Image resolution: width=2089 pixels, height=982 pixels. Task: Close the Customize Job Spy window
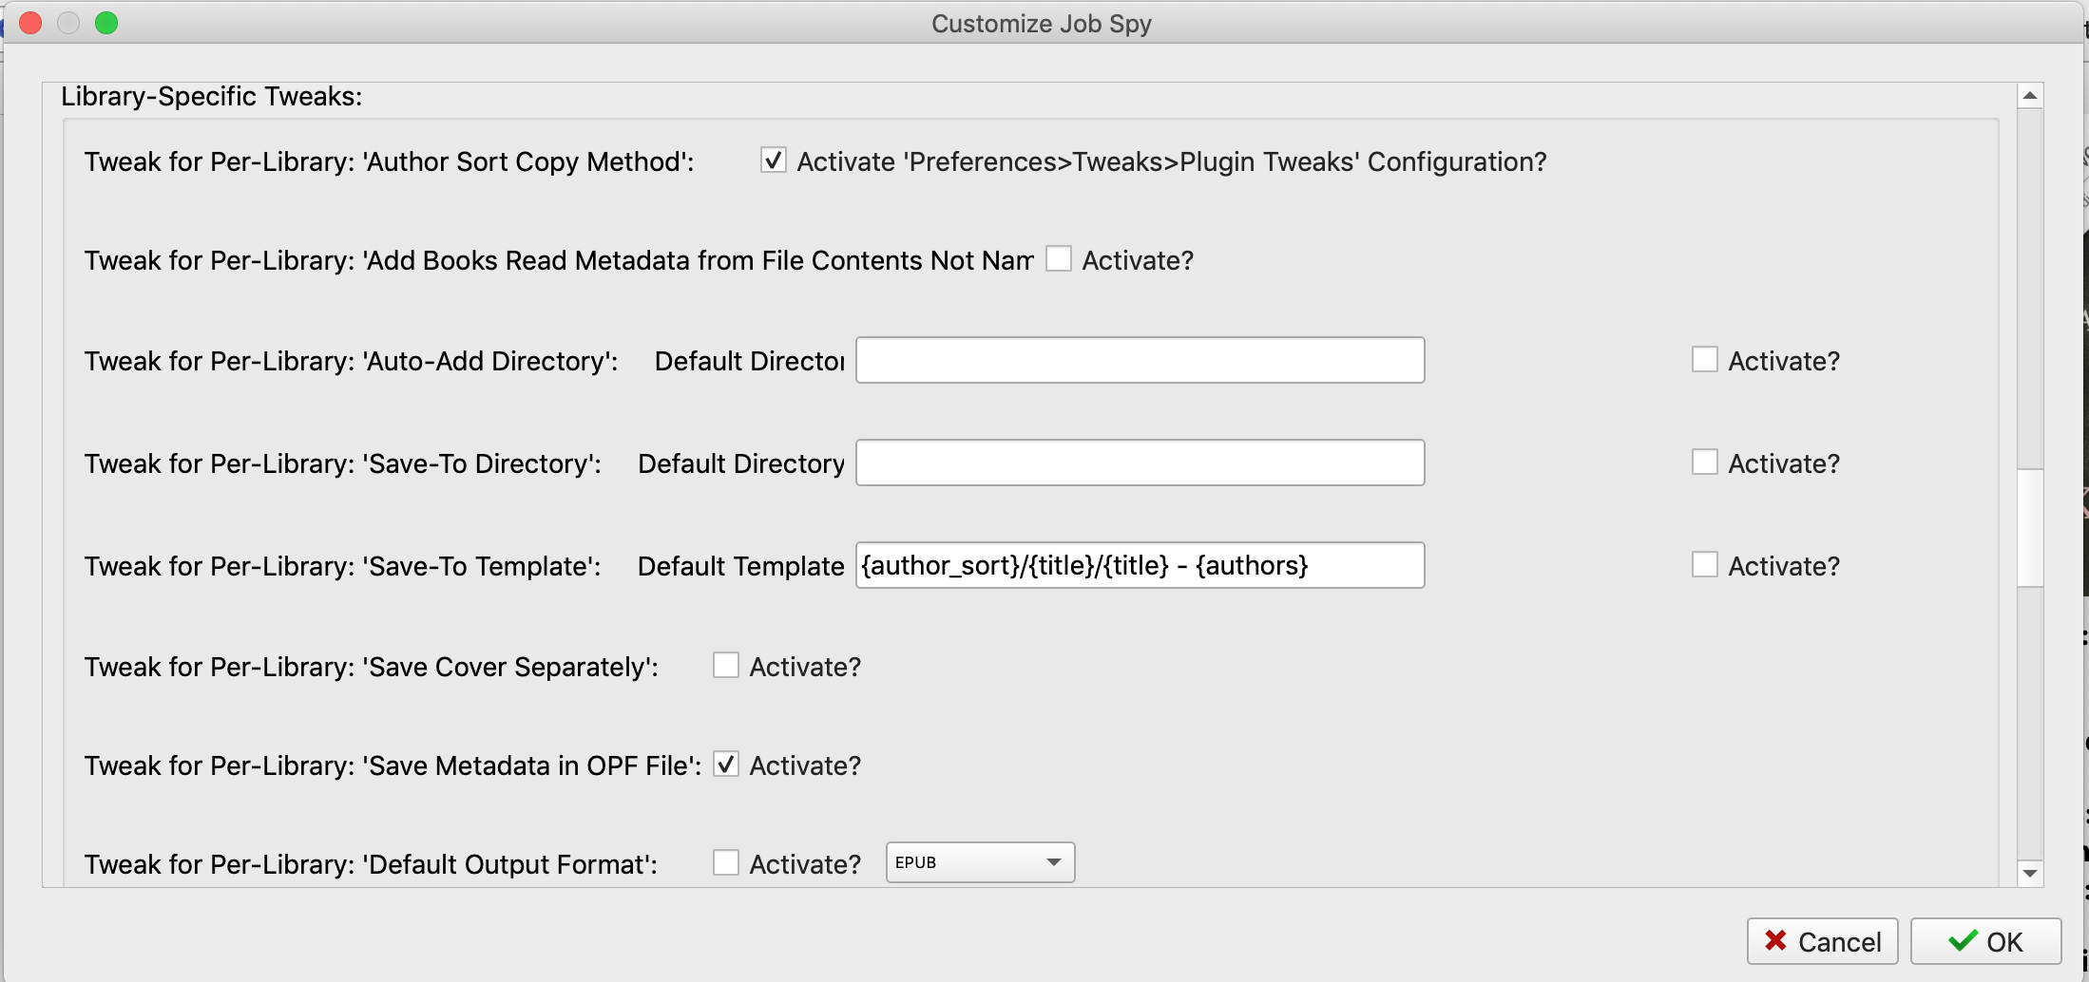coord(30,23)
